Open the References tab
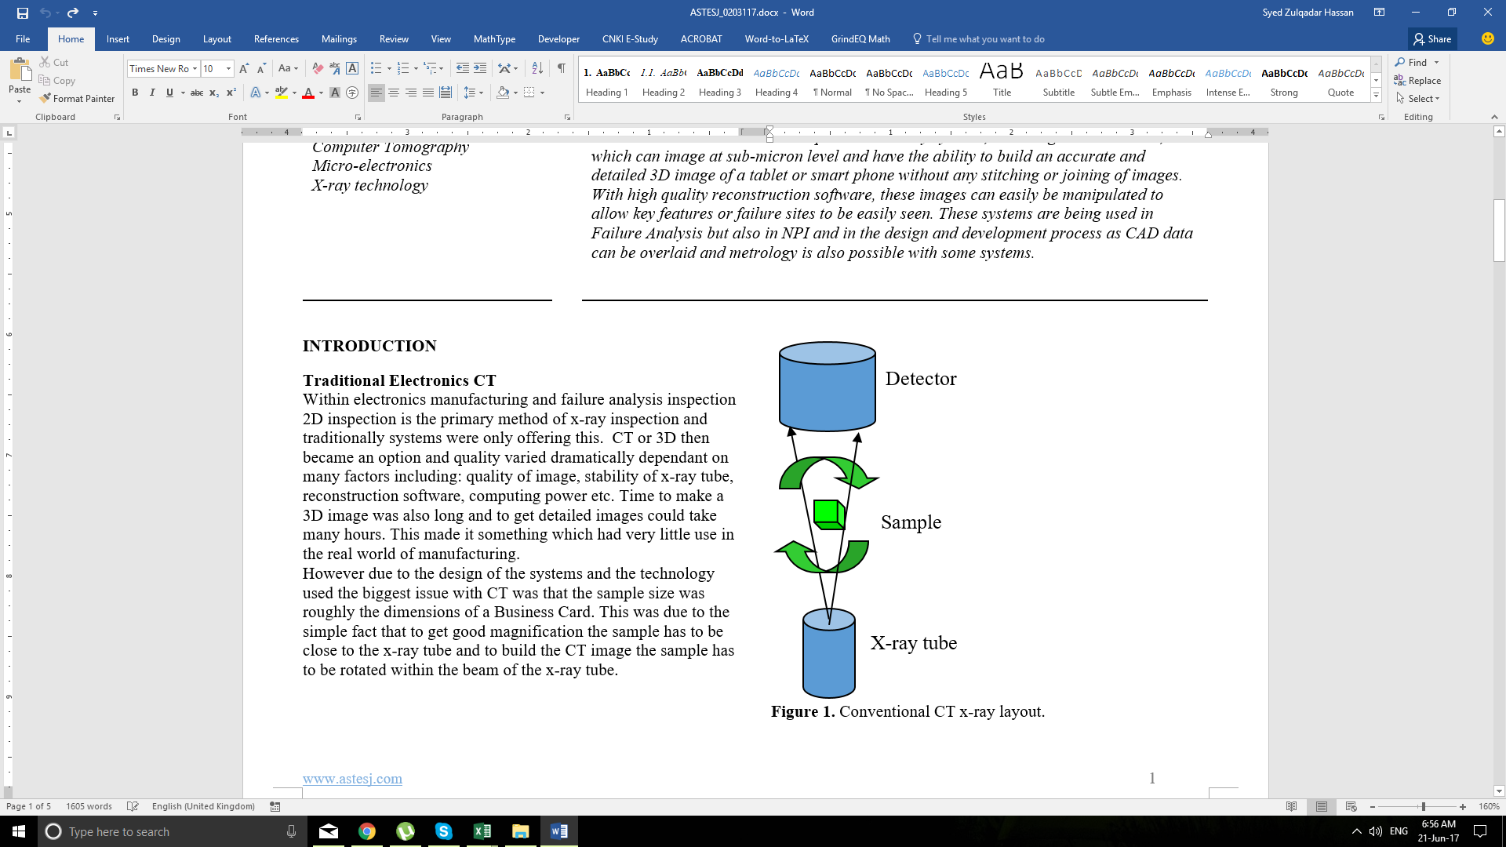This screenshot has width=1506, height=847. 276,38
